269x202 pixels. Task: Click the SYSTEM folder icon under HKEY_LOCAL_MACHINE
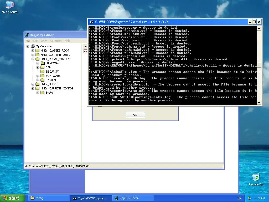pos(42,80)
